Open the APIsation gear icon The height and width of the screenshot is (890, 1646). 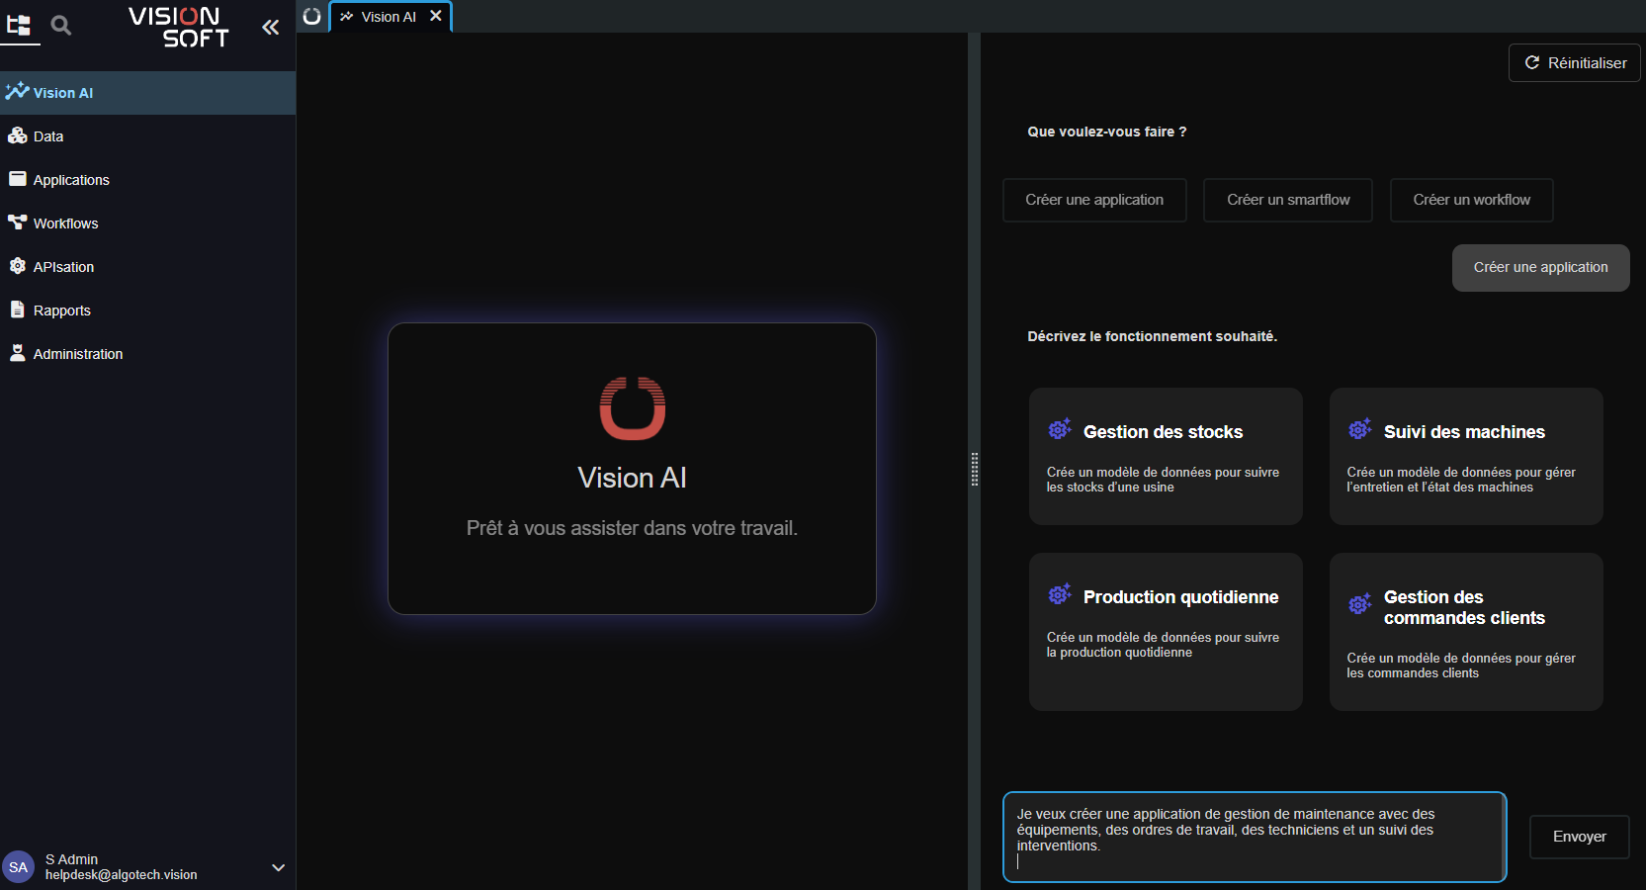(17, 266)
